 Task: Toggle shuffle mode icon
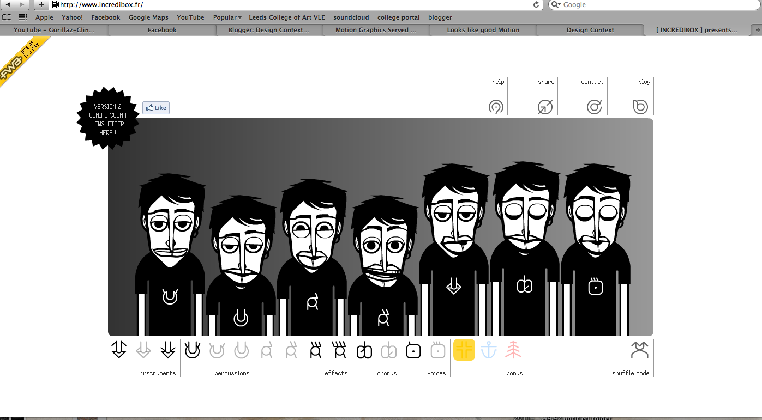pos(640,350)
